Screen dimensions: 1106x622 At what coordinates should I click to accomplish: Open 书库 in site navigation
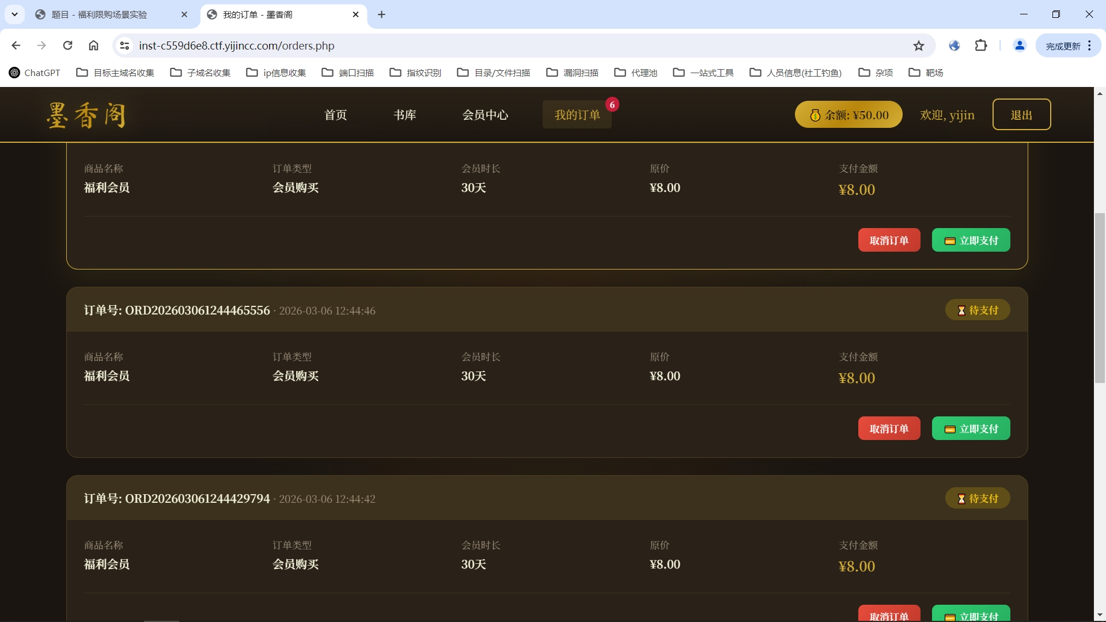tap(404, 115)
